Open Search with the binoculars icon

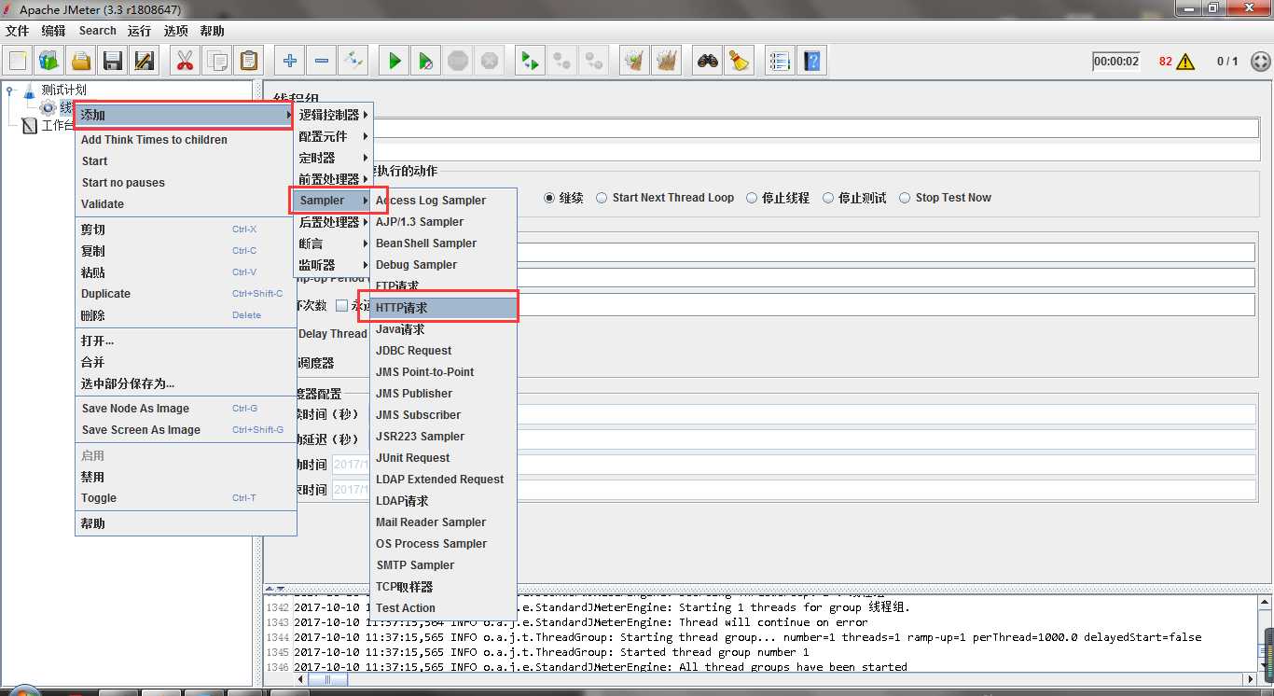tap(707, 62)
